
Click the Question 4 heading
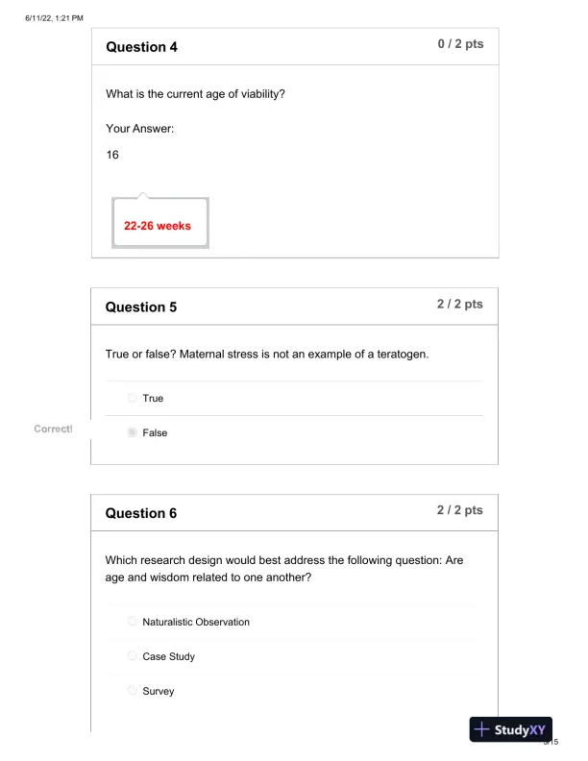(x=141, y=47)
